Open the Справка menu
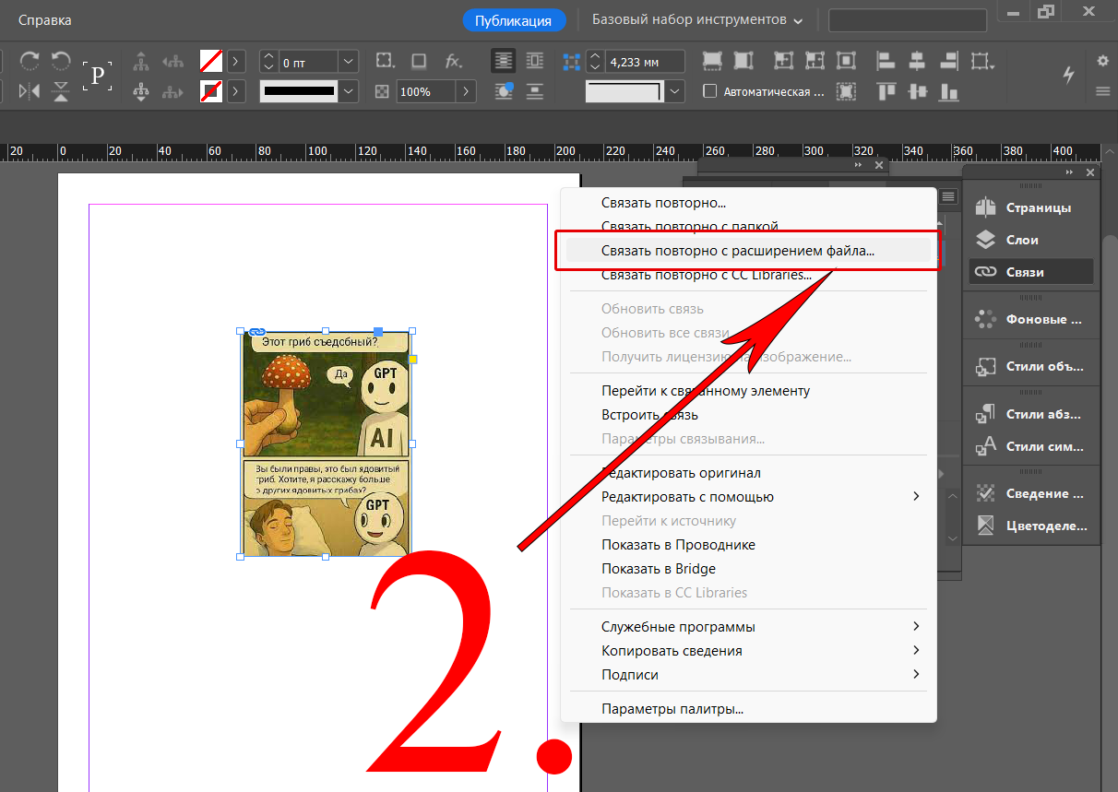The width and height of the screenshot is (1118, 792). [45, 19]
